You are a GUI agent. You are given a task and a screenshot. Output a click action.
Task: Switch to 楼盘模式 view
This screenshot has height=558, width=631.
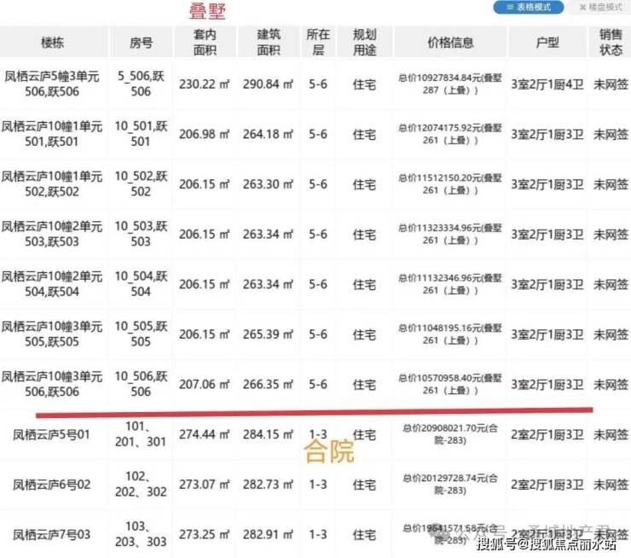600,7
